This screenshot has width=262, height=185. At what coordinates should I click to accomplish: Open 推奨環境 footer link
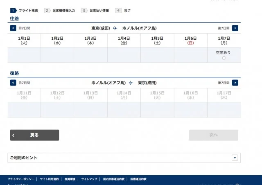pos(70,179)
